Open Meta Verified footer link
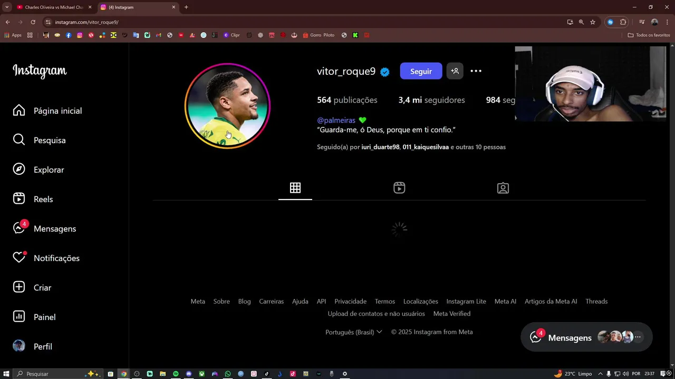The height and width of the screenshot is (379, 675). [452, 313]
